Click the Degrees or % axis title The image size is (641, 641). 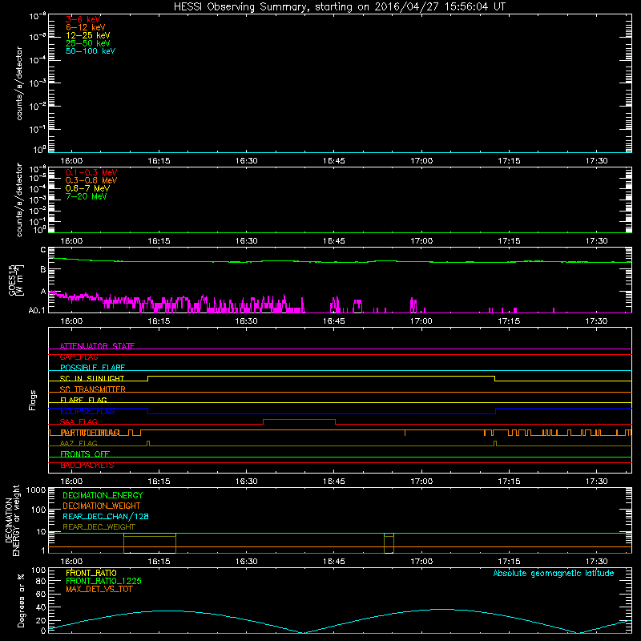click(x=21, y=600)
